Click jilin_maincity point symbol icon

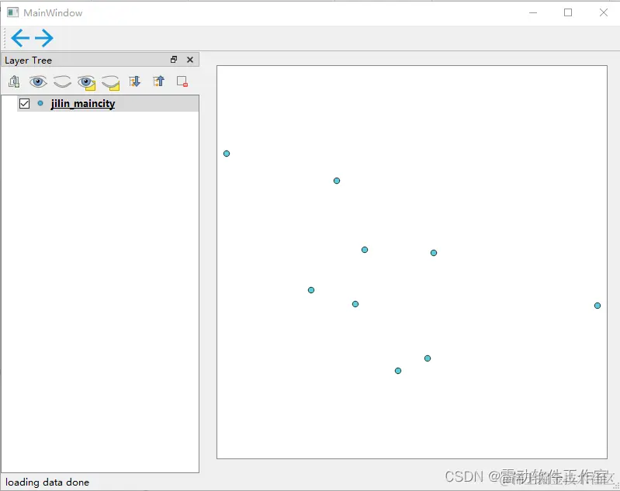tap(40, 103)
